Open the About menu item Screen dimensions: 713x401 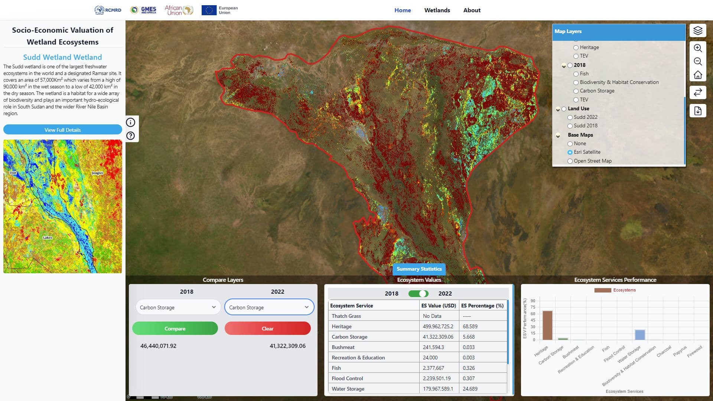coord(472,10)
